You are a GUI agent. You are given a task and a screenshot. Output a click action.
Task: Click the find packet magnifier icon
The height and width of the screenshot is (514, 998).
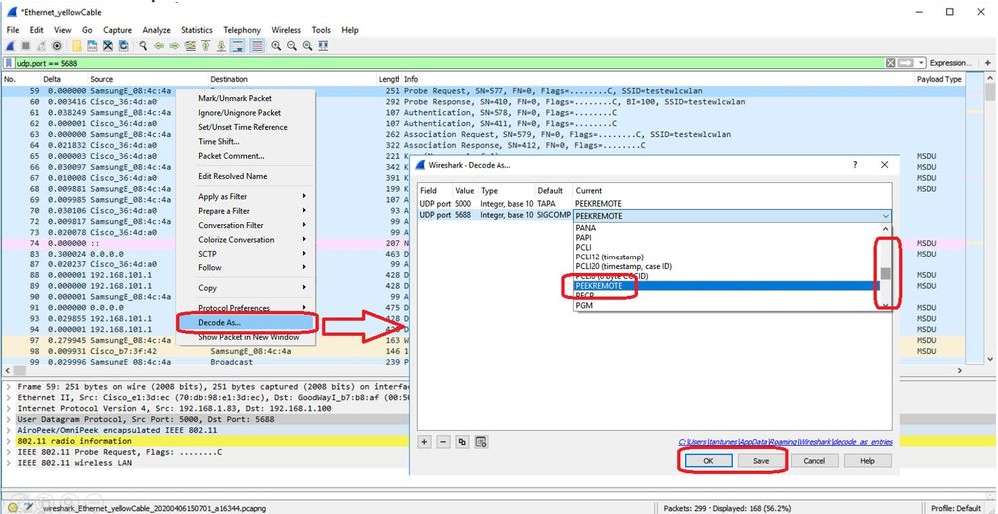(143, 46)
